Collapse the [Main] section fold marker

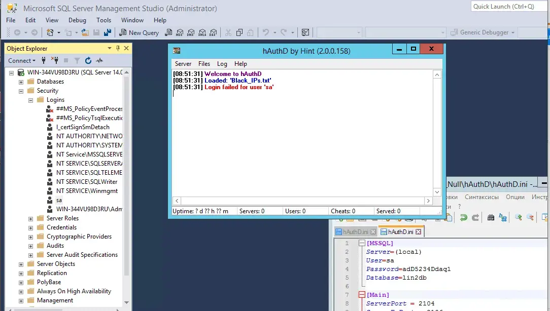click(362, 295)
